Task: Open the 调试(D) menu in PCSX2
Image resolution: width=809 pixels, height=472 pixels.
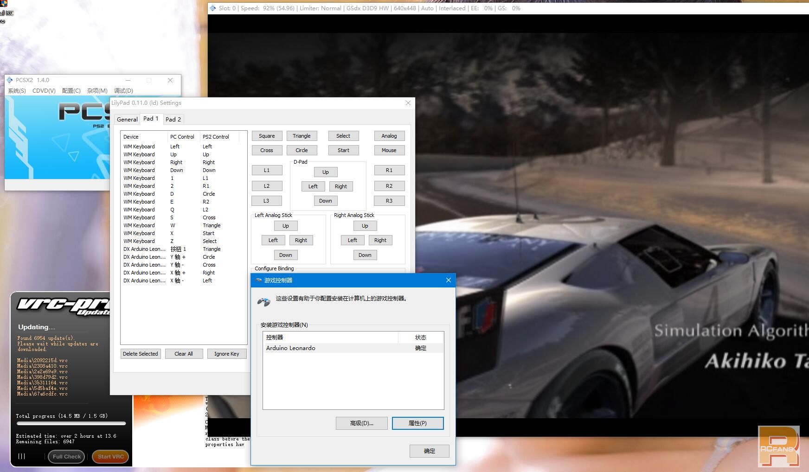Action: tap(123, 91)
